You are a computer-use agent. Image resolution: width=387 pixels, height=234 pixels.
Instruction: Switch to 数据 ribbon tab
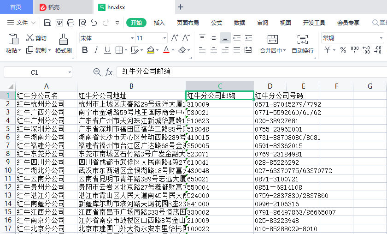pyautogui.click(x=240, y=23)
